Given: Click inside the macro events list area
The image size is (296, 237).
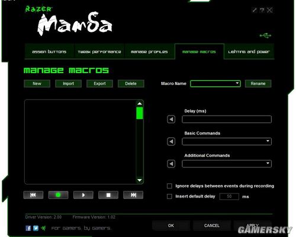Looking at the screenshot, I should point(80,141).
